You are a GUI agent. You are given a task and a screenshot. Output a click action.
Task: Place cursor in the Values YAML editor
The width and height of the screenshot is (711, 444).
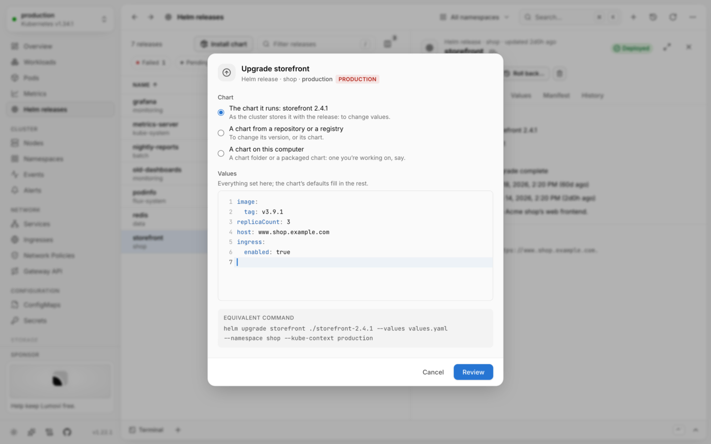tap(355, 246)
